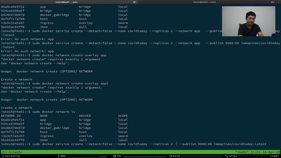Click the "24/4 9:42 PM" date text
The width and height of the screenshot is (281, 158).
pos(12,156)
